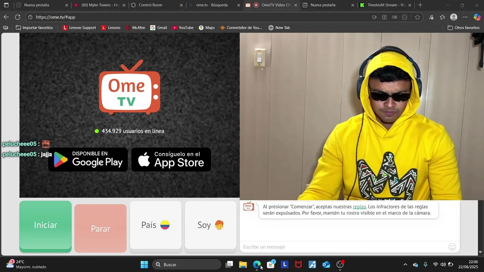
Task: Open the New Tab bookmark
Action: [x=279, y=28]
